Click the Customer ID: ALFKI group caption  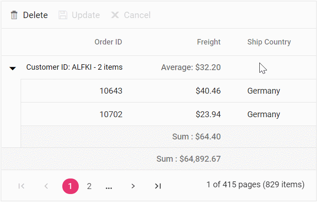[75, 67]
